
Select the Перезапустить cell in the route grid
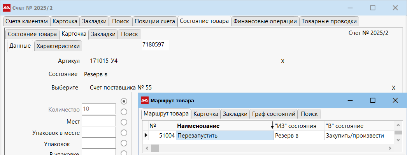pos(225,135)
